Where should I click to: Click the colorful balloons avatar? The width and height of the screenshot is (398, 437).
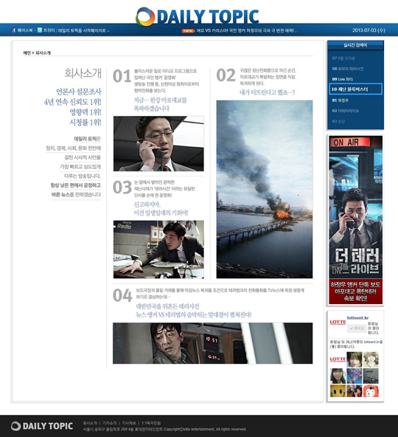coord(354,376)
